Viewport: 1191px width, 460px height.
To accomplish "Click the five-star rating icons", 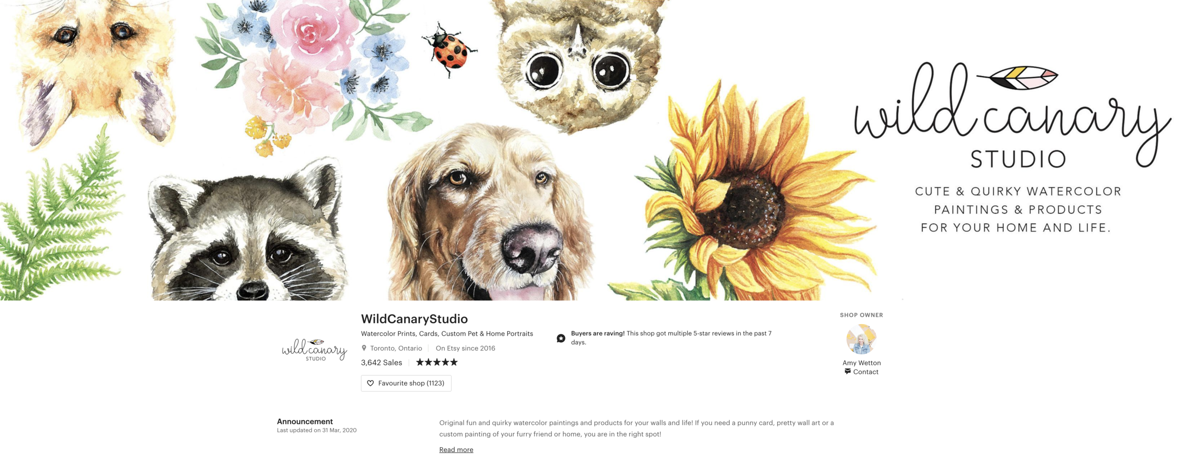I will pos(436,362).
